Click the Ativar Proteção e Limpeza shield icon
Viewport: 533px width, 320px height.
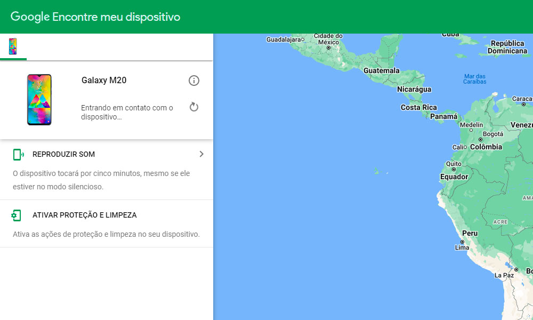[16, 215]
